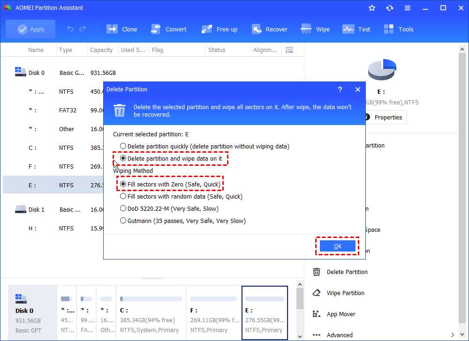Select the C: NTFS partition row
This screenshot has width=469, height=341.
[x=53, y=148]
